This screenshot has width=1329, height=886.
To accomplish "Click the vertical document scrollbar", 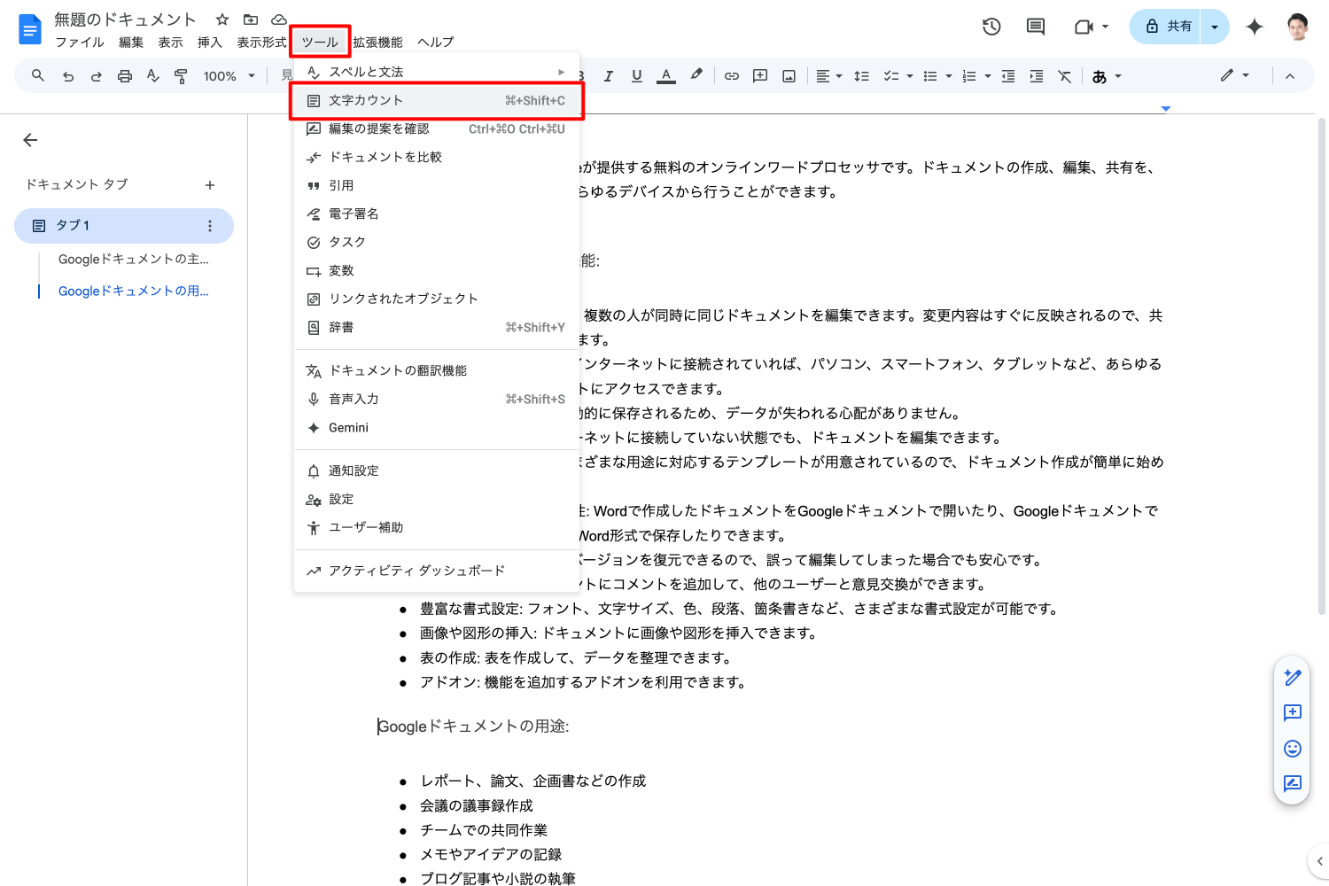I will click(x=1322, y=365).
